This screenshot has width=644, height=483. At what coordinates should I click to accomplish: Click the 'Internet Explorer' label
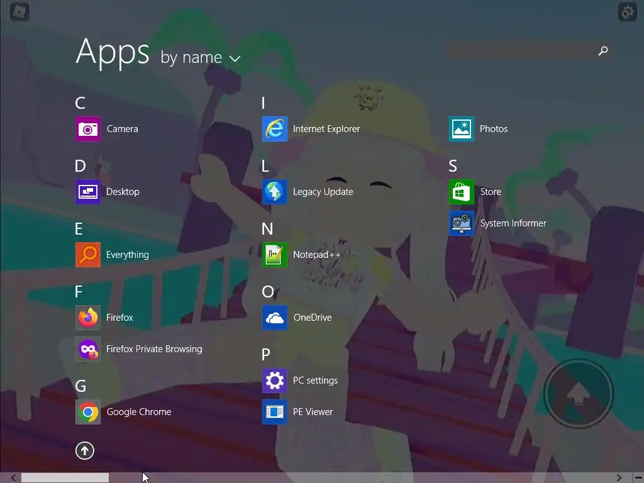[326, 129]
